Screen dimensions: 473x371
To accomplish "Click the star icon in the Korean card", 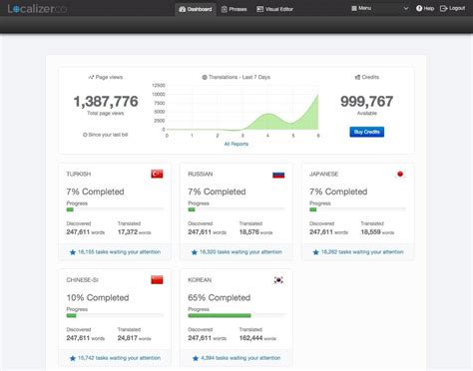I will (x=196, y=358).
